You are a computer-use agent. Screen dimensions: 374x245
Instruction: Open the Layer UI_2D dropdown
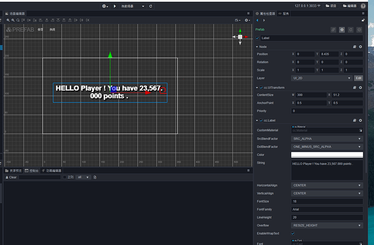[322, 78]
